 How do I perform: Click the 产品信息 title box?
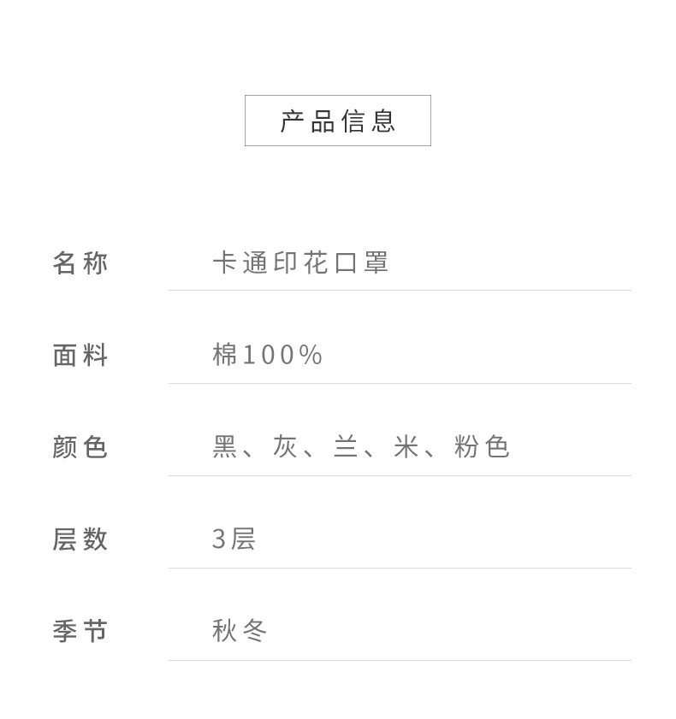[337, 121]
